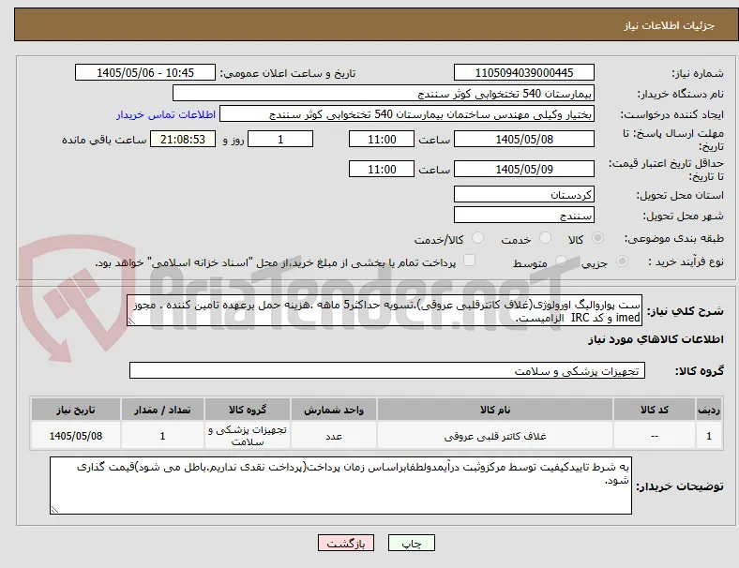The image size is (739, 568).
Task: Click the کد کالا column header
Action: coord(655,410)
